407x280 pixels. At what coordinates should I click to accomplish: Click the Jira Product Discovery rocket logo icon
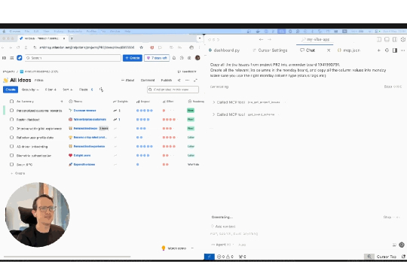coord(20,58)
